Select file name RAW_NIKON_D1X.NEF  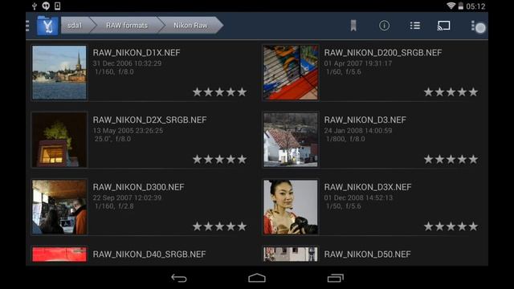click(137, 53)
